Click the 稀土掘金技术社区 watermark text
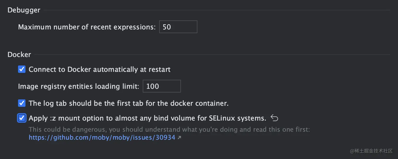The height and width of the screenshot is (159, 398). [371, 151]
